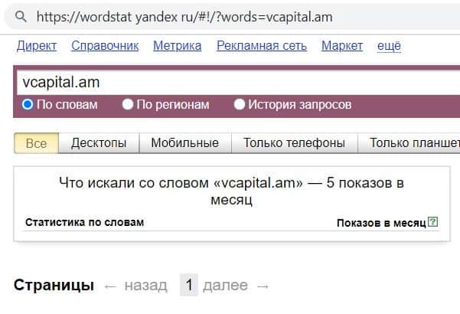Viewport: 460px width, 314px height.
Task: Click the search magnifier icon in address bar
Action: pos(21,17)
